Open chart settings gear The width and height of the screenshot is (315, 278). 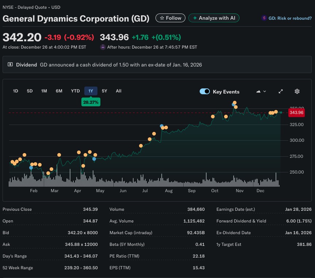pos(297,91)
